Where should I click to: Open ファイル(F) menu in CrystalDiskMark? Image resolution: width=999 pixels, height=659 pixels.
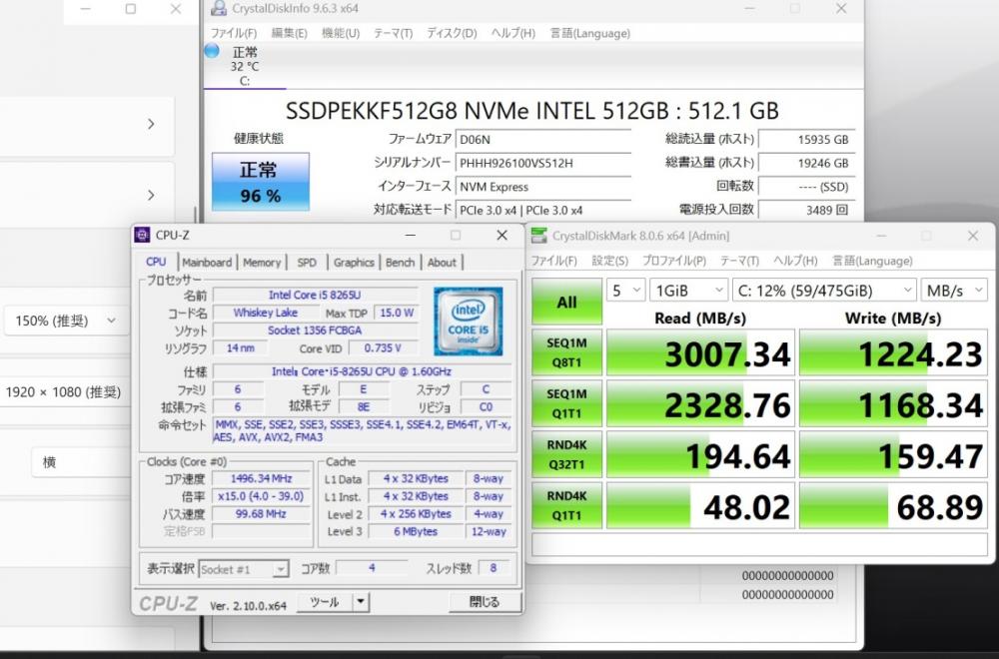(x=554, y=261)
